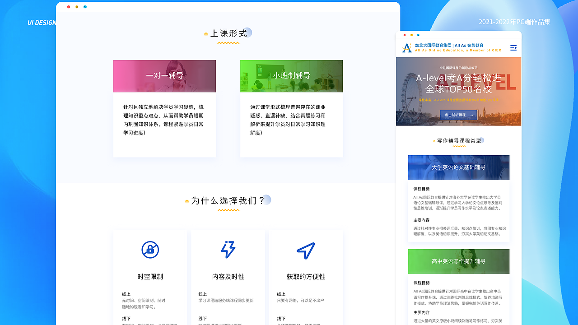Click 线上 label in 获取的方便性 card
Viewport: 578px width, 325px height.
click(x=281, y=294)
